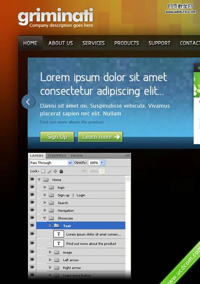Expand the Sign up | Login group triangle
The width and height of the screenshot is (200, 284).
(45, 195)
